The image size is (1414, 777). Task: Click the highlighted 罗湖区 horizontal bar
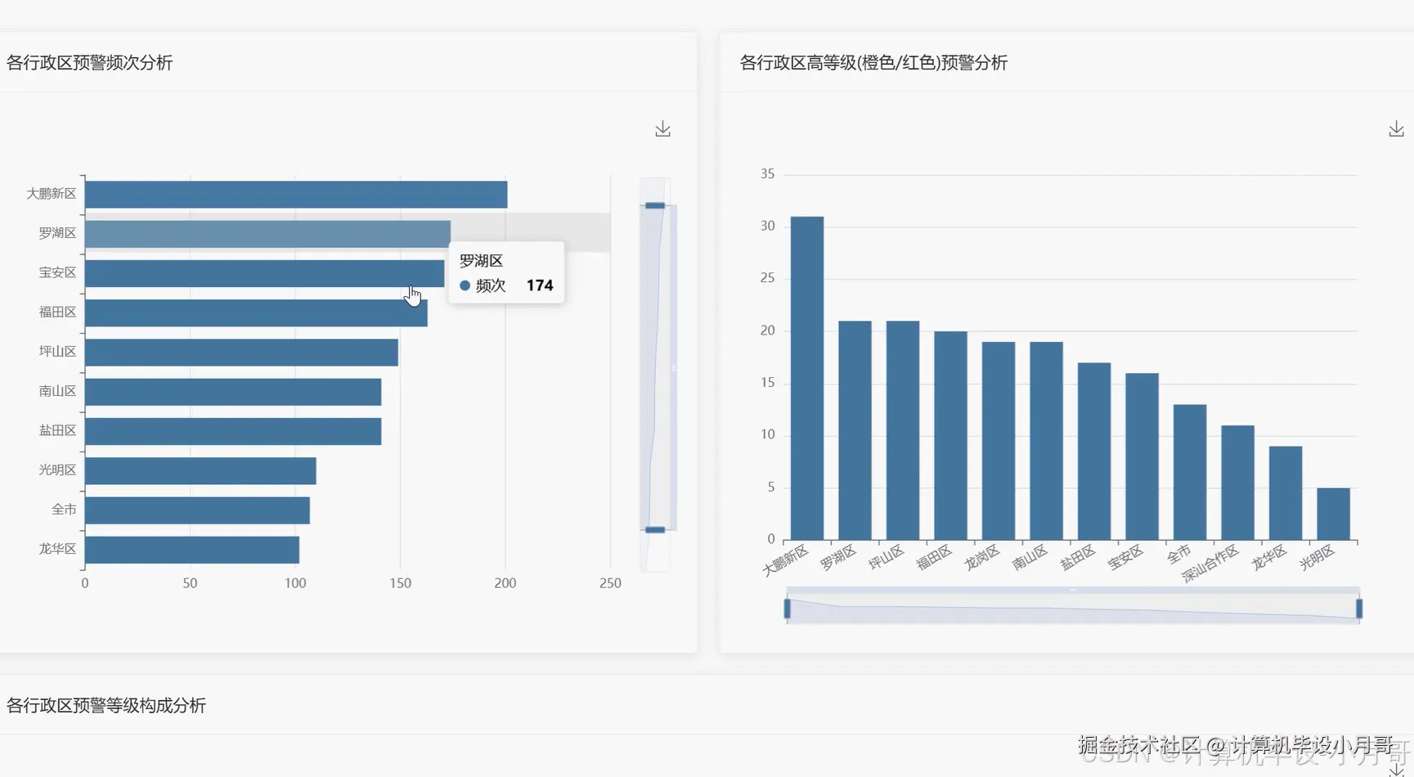267,234
